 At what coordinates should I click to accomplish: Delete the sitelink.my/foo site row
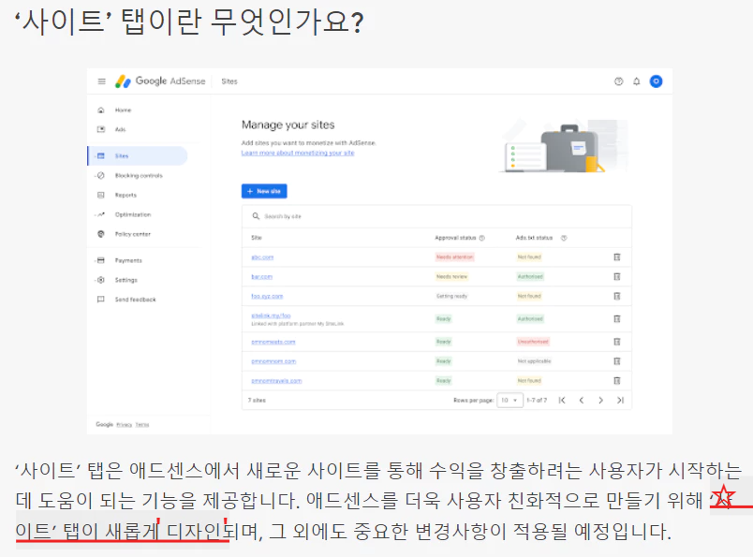[617, 319]
